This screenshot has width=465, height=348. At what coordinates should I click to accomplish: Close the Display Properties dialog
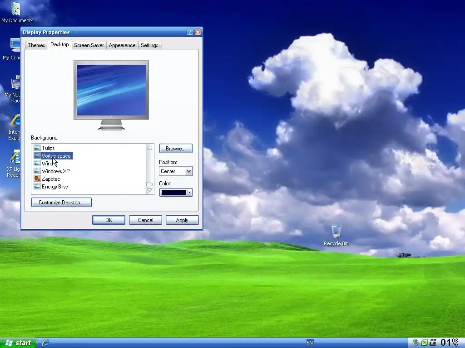198,32
